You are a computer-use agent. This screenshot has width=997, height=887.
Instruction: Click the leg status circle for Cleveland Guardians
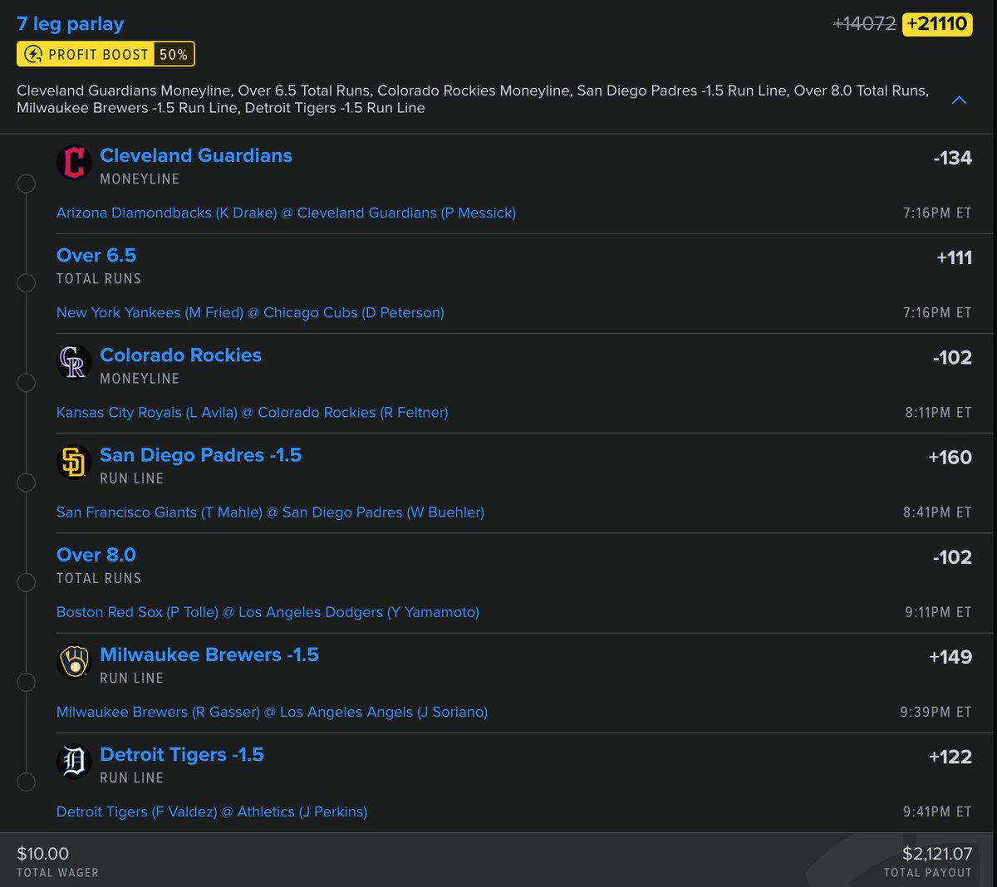click(27, 184)
